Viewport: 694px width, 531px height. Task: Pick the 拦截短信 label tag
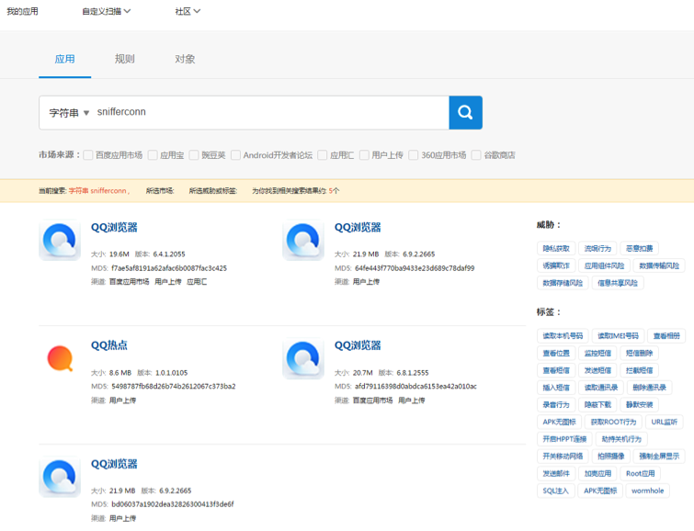click(639, 370)
